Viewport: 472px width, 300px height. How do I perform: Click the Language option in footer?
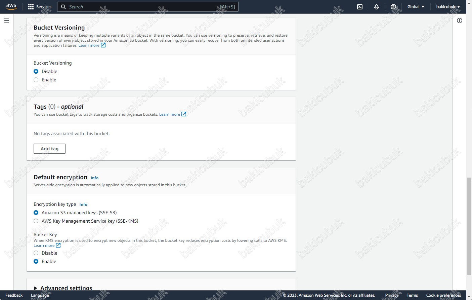[x=40, y=295]
